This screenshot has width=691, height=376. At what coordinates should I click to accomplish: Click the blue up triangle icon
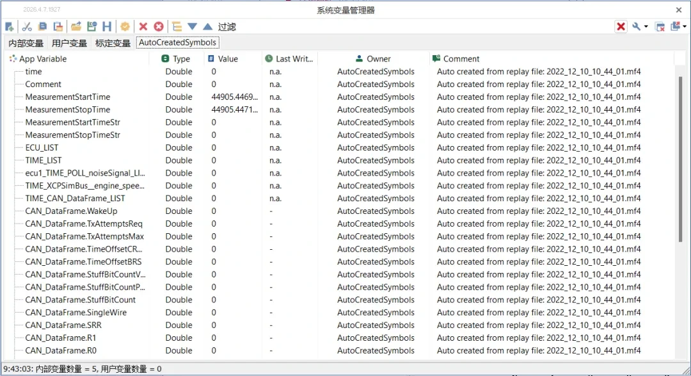tap(207, 26)
